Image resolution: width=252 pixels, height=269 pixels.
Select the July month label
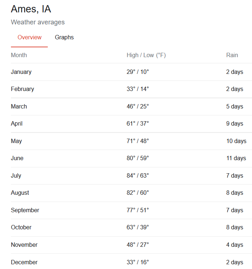(x=16, y=176)
